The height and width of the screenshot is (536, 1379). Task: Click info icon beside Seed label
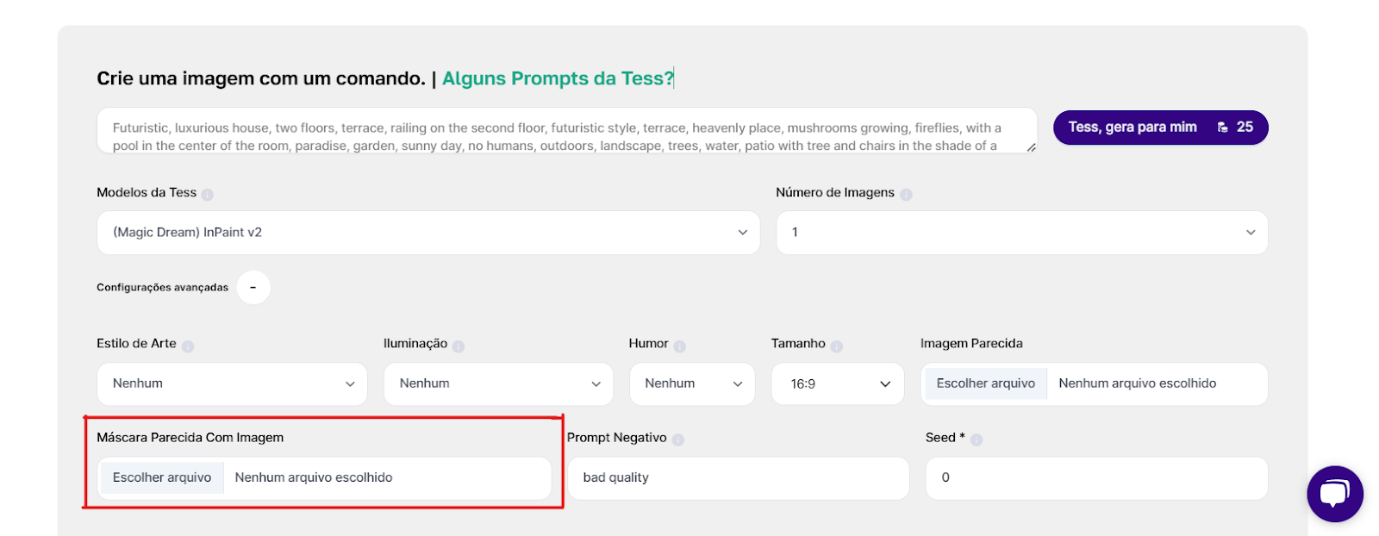point(977,439)
